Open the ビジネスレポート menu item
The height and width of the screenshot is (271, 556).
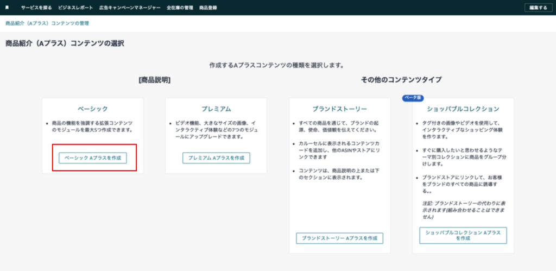tap(76, 8)
